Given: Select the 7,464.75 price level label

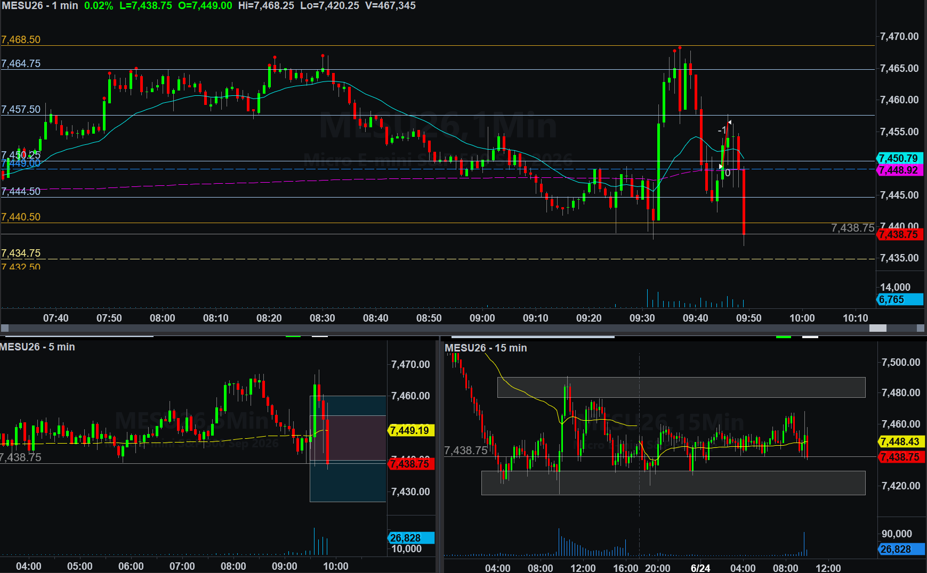Looking at the screenshot, I should point(21,64).
